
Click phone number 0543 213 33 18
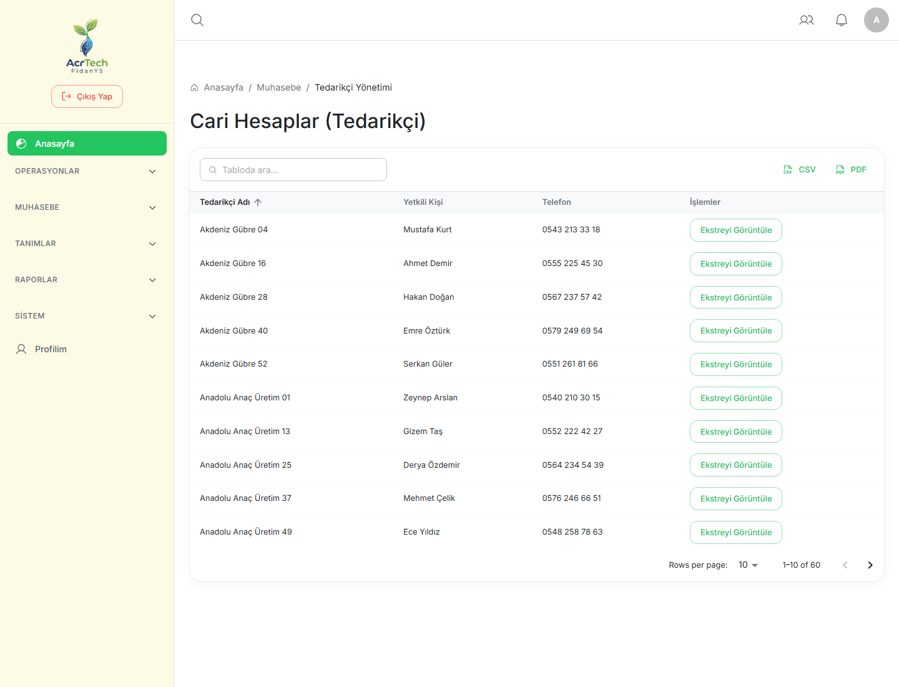coord(571,230)
